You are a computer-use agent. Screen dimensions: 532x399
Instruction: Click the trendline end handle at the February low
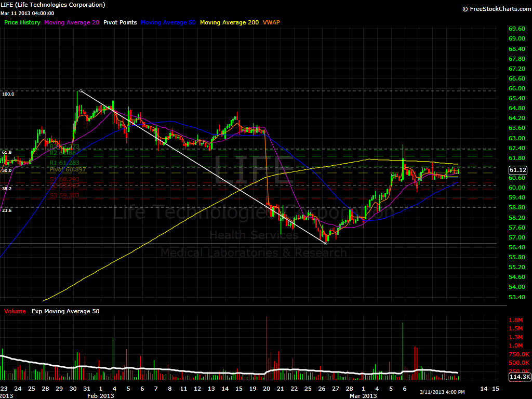coord(326,243)
